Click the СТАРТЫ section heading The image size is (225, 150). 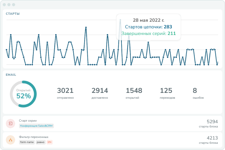(x=13, y=14)
